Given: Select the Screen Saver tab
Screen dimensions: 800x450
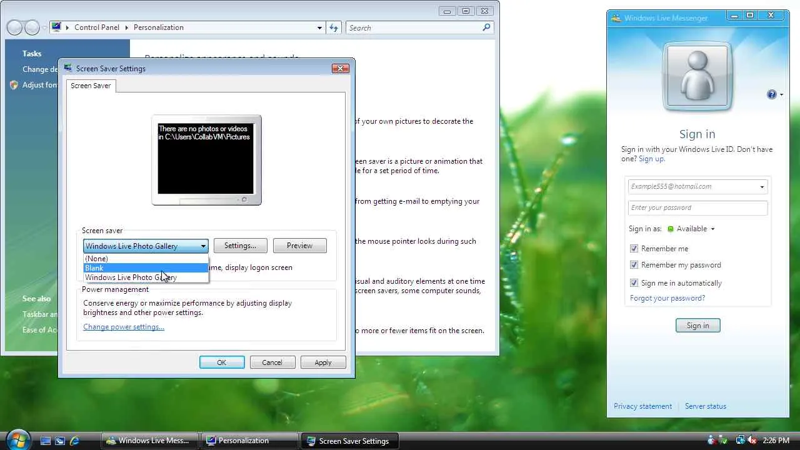Looking at the screenshot, I should [91, 86].
